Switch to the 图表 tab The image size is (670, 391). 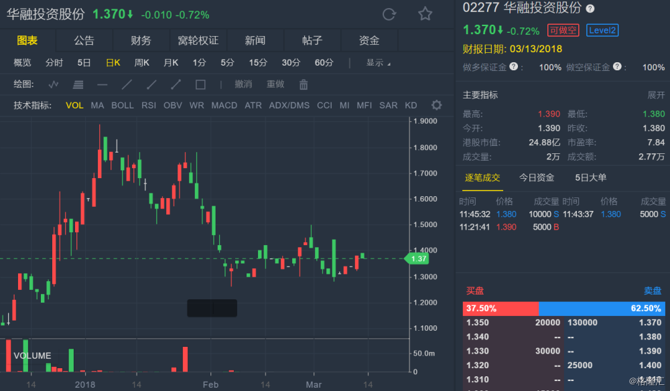point(27,41)
